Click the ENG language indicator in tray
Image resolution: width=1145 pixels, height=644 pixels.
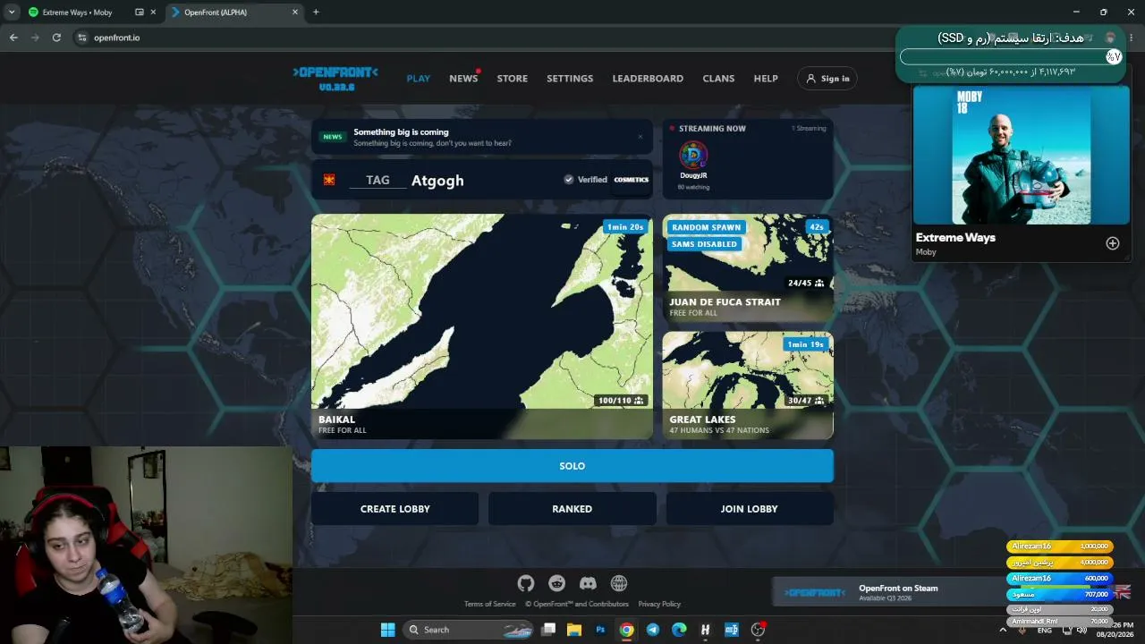(1044, 631)
